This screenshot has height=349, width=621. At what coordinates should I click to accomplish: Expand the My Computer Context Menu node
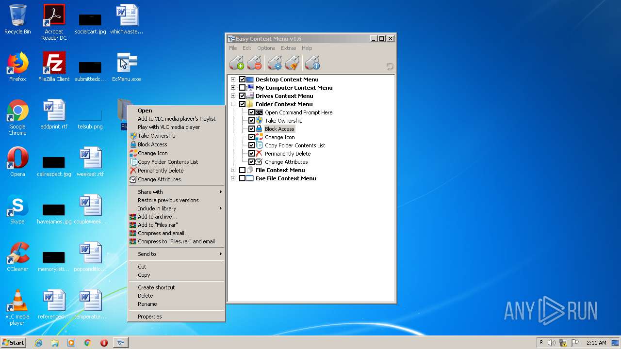233,88
